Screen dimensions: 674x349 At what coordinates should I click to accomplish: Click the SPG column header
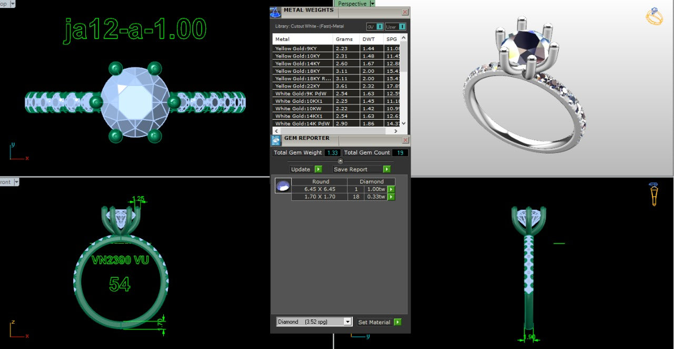click(x=392, y=39)
